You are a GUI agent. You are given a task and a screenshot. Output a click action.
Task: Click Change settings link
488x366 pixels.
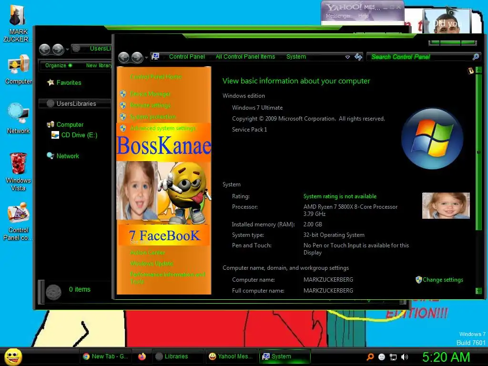(x=443, y=279)
